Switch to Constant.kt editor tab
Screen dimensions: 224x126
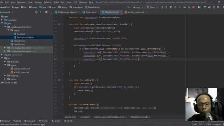click(x=91, y=12)
